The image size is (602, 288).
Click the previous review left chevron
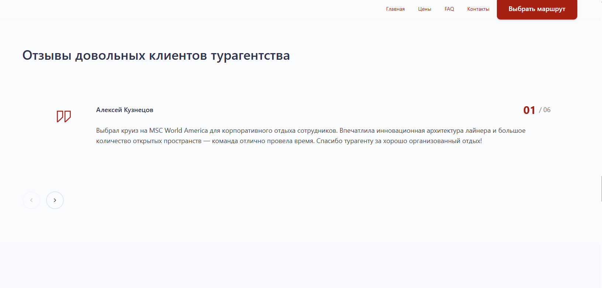point(31,200)
